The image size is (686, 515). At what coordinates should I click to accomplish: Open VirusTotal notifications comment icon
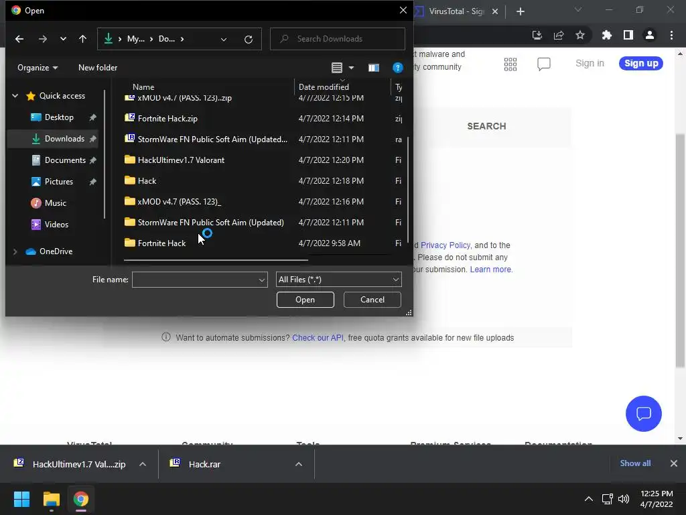pyautogui.click(x=544, y=64)
